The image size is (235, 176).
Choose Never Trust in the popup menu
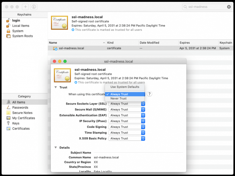point(125,98)
